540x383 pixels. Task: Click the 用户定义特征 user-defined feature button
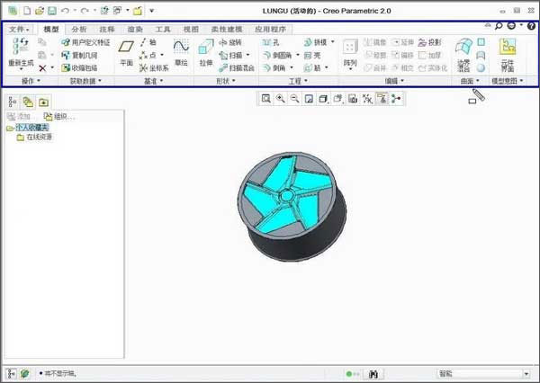pyautogui.click(x=85, y=42)
